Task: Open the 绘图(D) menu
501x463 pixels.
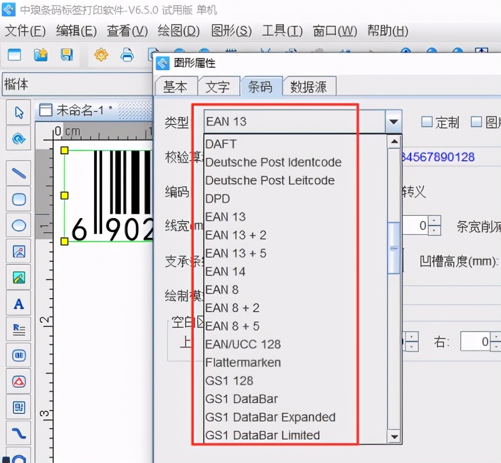Action: pyautogui.click(x=179, y=31)
